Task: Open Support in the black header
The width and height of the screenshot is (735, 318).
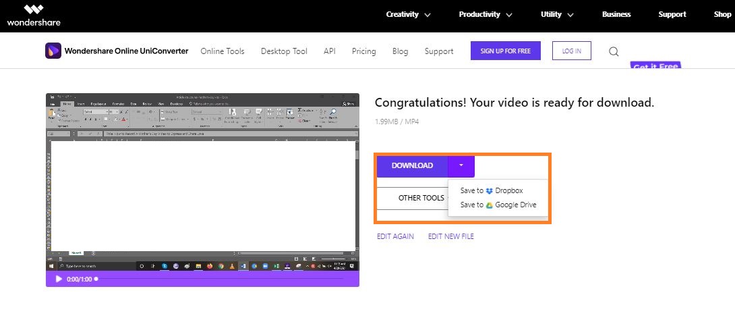Action: [672, 15]
